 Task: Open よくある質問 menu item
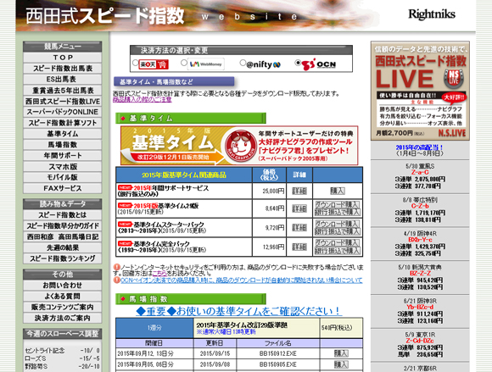(x=63, y=296)
